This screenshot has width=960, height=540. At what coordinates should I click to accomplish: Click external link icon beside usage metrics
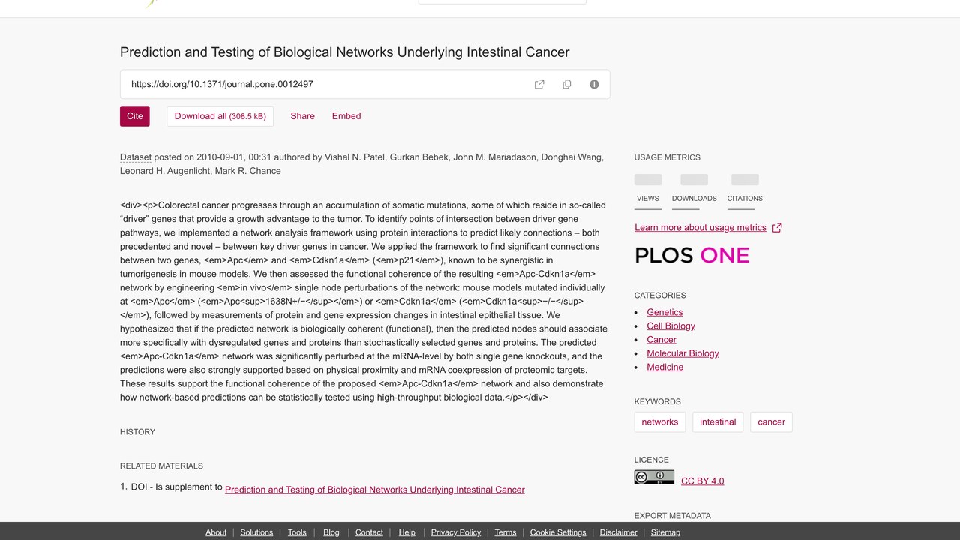(777, 228)
